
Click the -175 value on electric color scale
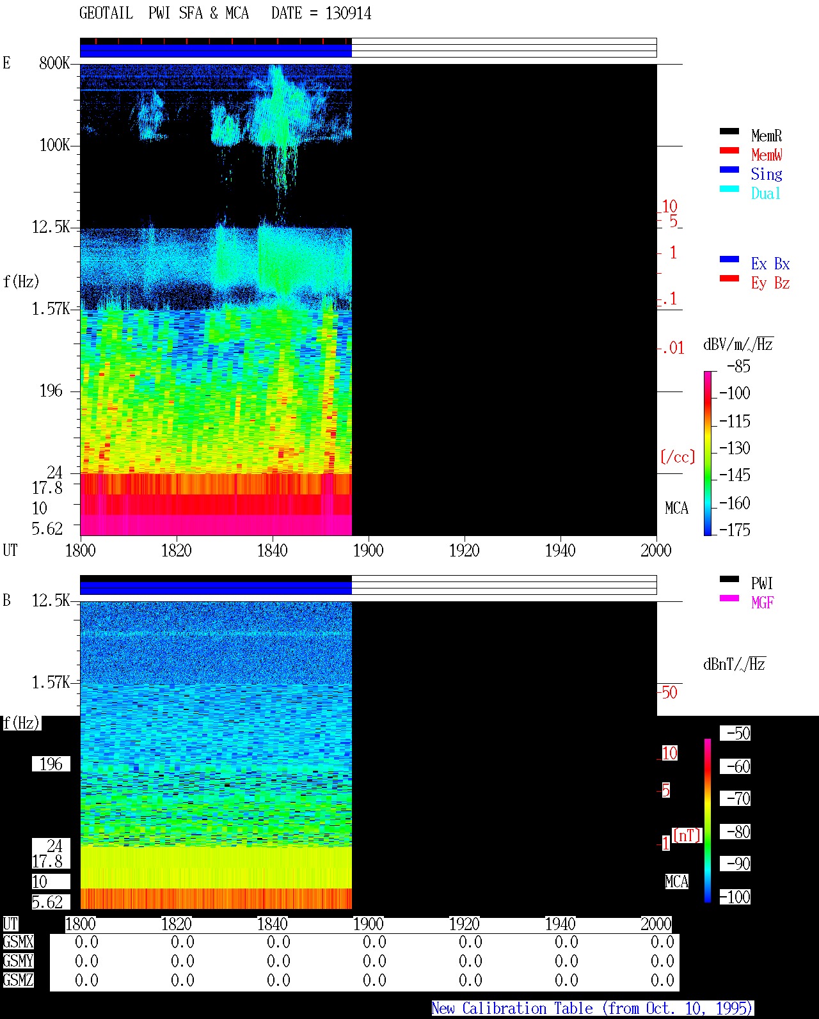(x=735, y=530)
